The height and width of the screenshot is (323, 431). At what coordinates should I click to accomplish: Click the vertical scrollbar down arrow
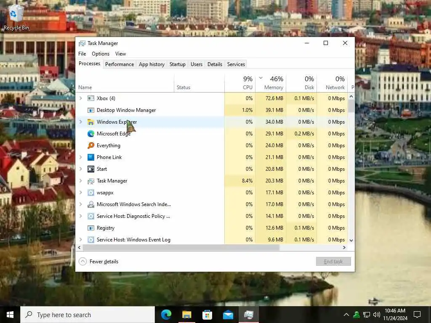[351, 240]
